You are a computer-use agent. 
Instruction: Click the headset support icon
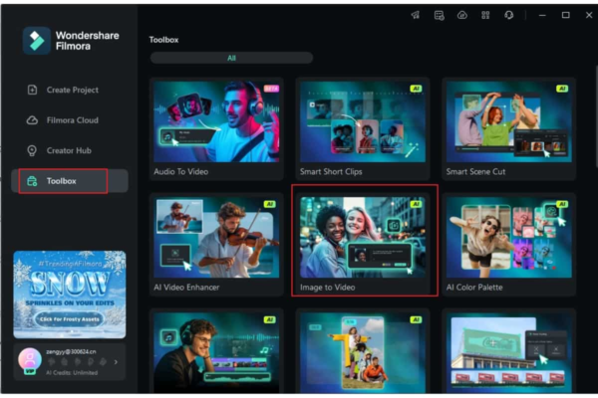pyautogui.click(x=509, y=15)
